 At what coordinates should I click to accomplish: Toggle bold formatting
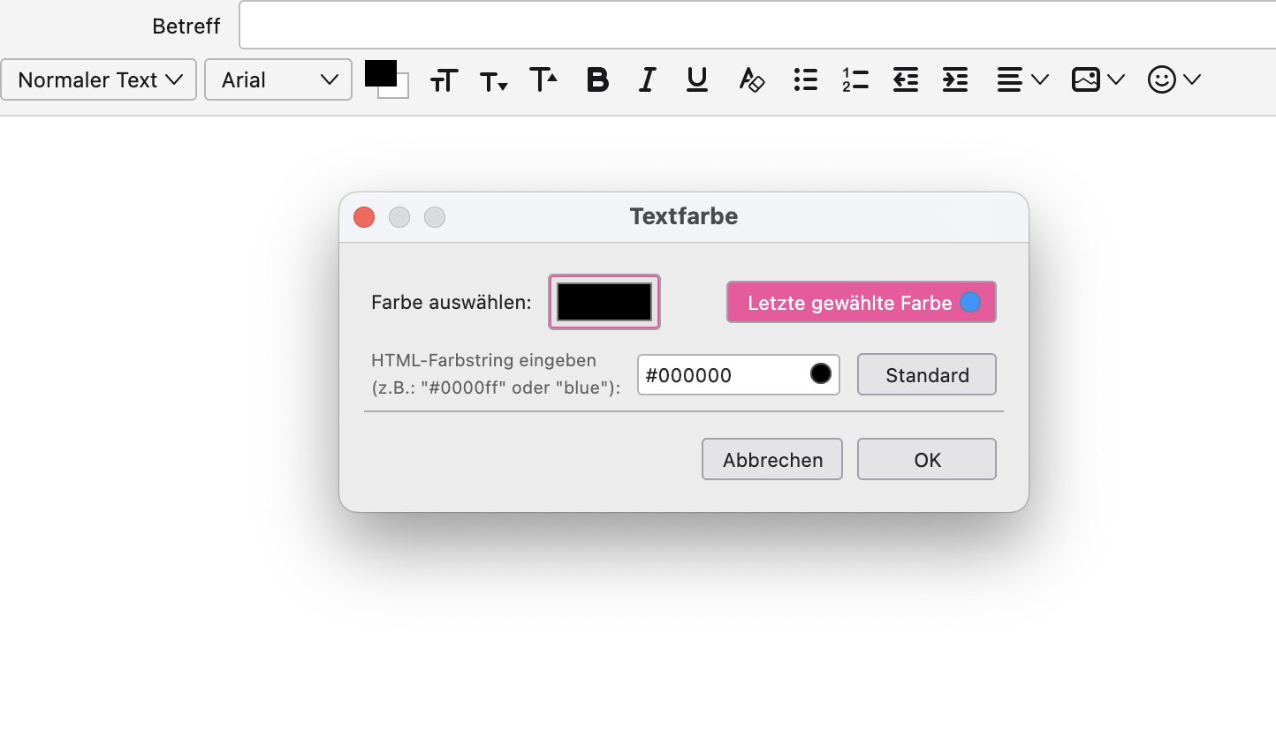pos(598,79)
